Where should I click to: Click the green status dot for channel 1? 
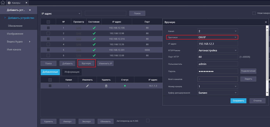(x=125, y=86)
